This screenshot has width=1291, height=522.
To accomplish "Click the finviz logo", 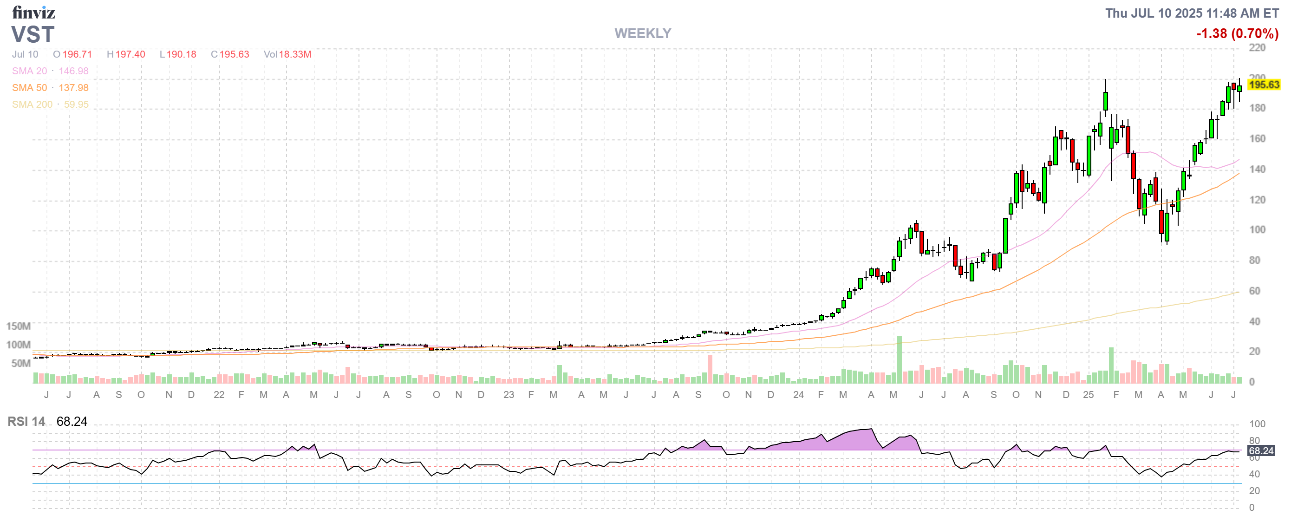I will click(x=33, y=12).
